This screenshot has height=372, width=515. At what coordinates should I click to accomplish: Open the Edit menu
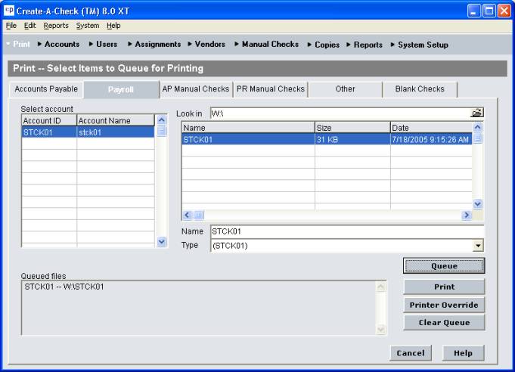(x=29, y=26)
